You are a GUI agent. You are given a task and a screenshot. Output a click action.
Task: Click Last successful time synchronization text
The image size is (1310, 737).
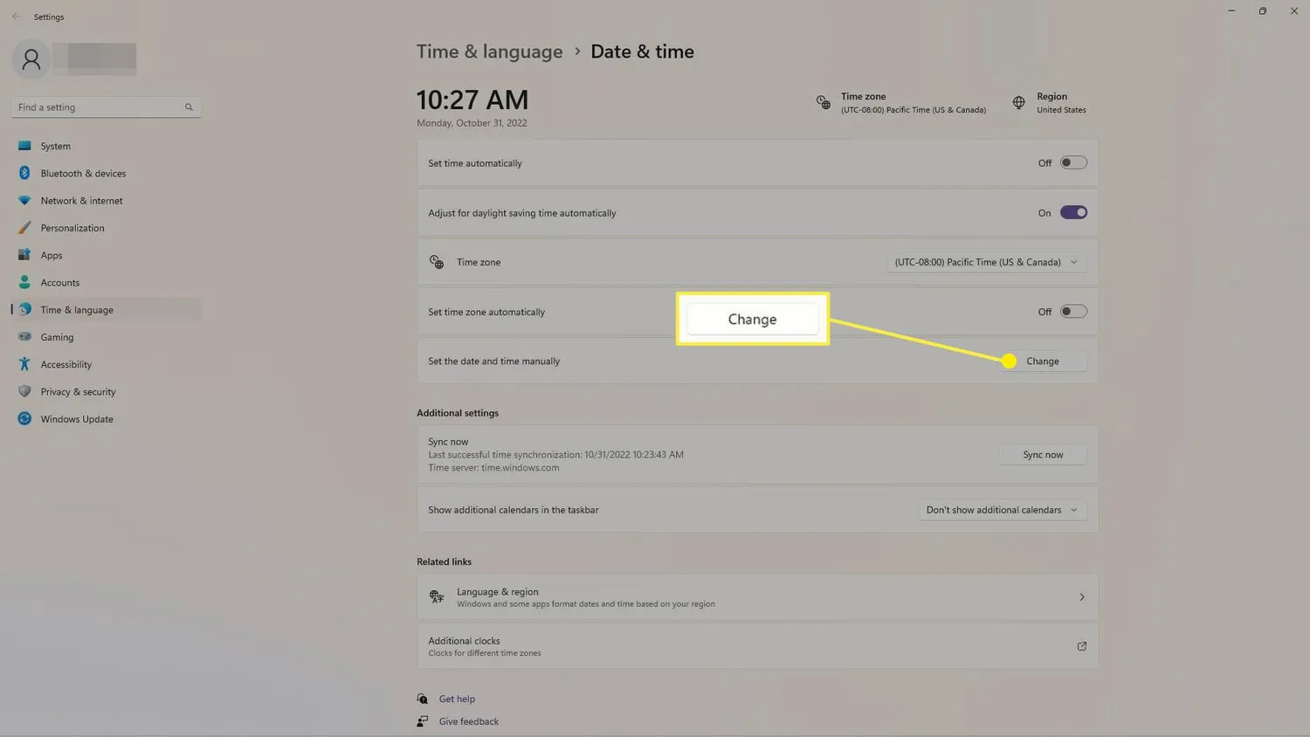click(x=555, y=455)
